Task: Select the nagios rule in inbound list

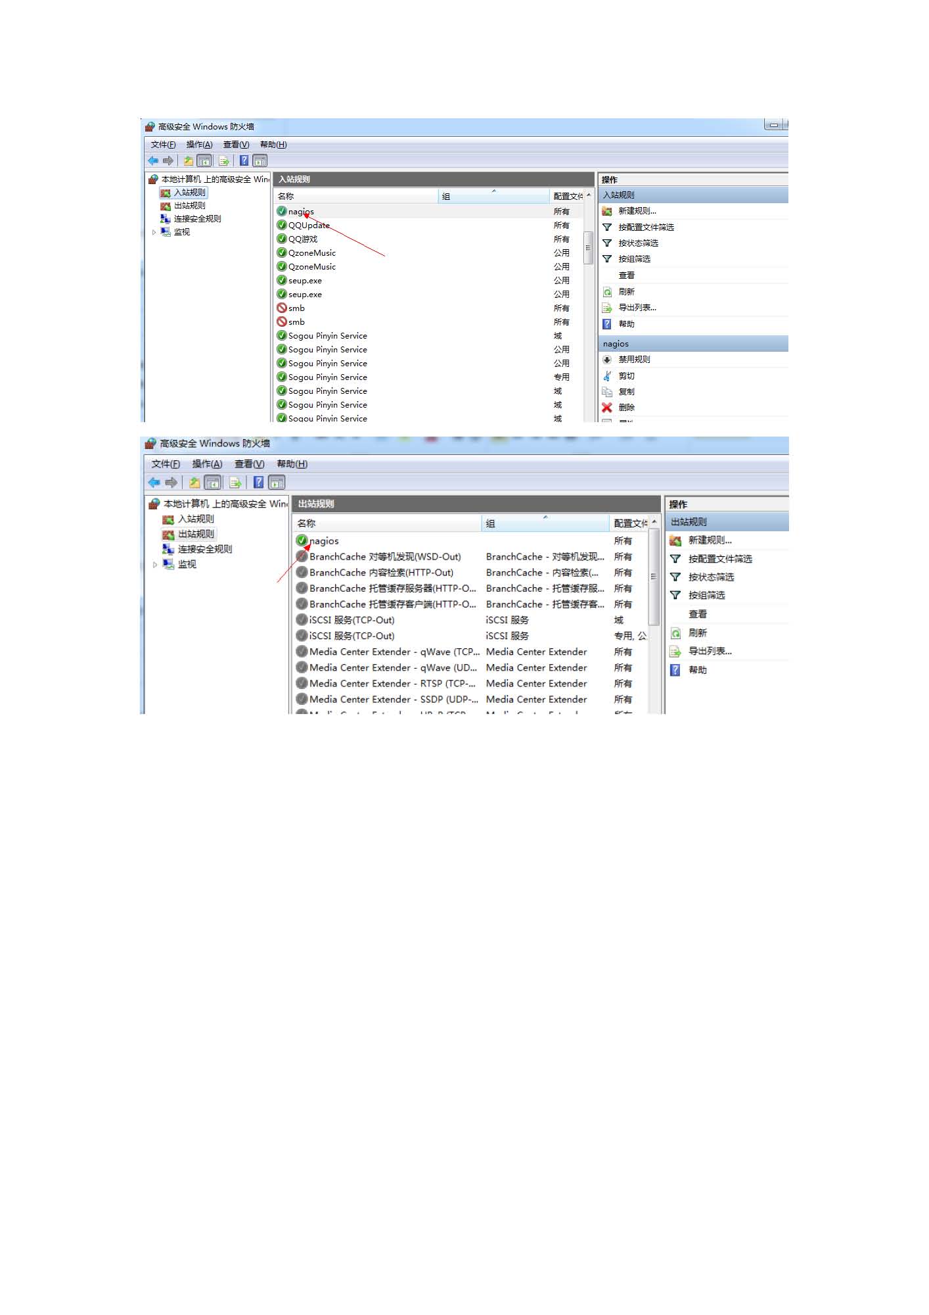Action: 429,212
